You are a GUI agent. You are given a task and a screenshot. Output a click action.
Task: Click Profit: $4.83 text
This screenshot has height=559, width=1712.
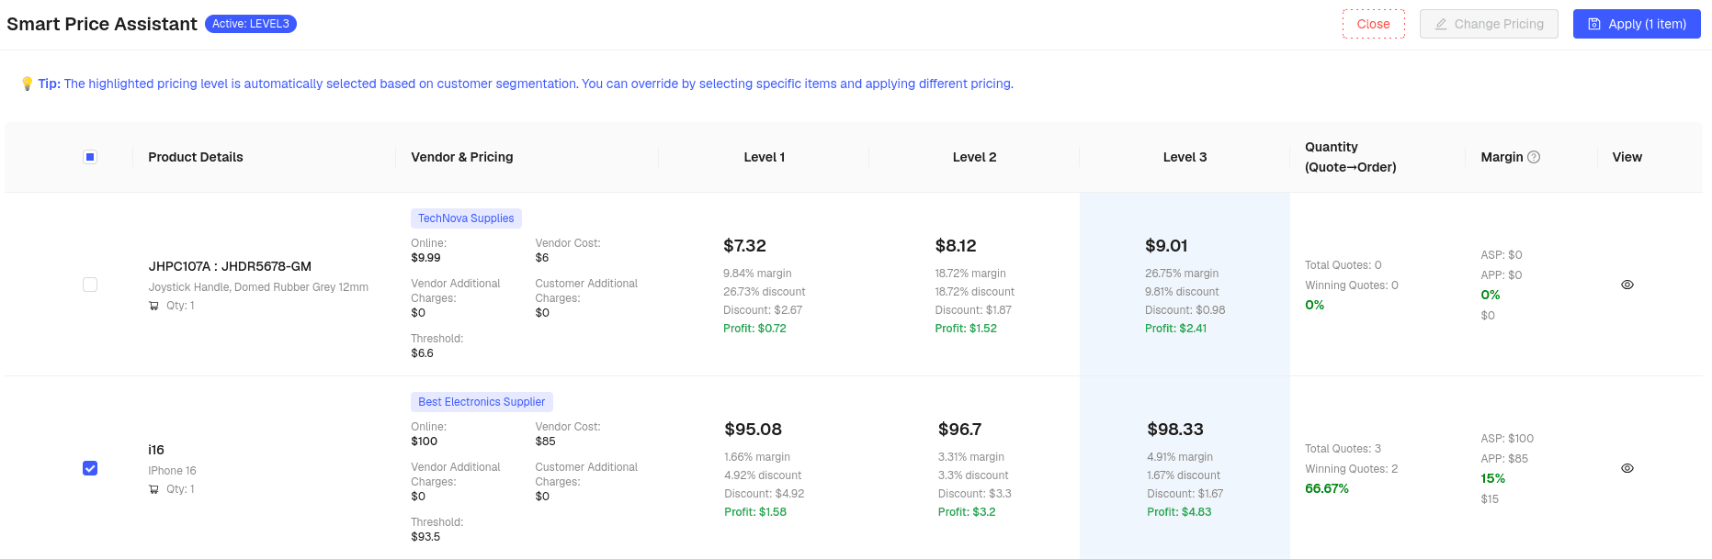(1179, 512)
